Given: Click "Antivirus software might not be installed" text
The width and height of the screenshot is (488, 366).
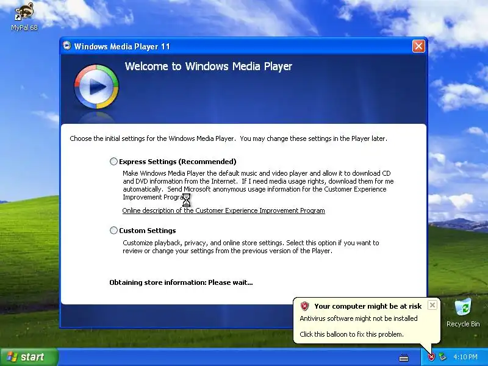Looking at the screenshot, I should (359, 318).
